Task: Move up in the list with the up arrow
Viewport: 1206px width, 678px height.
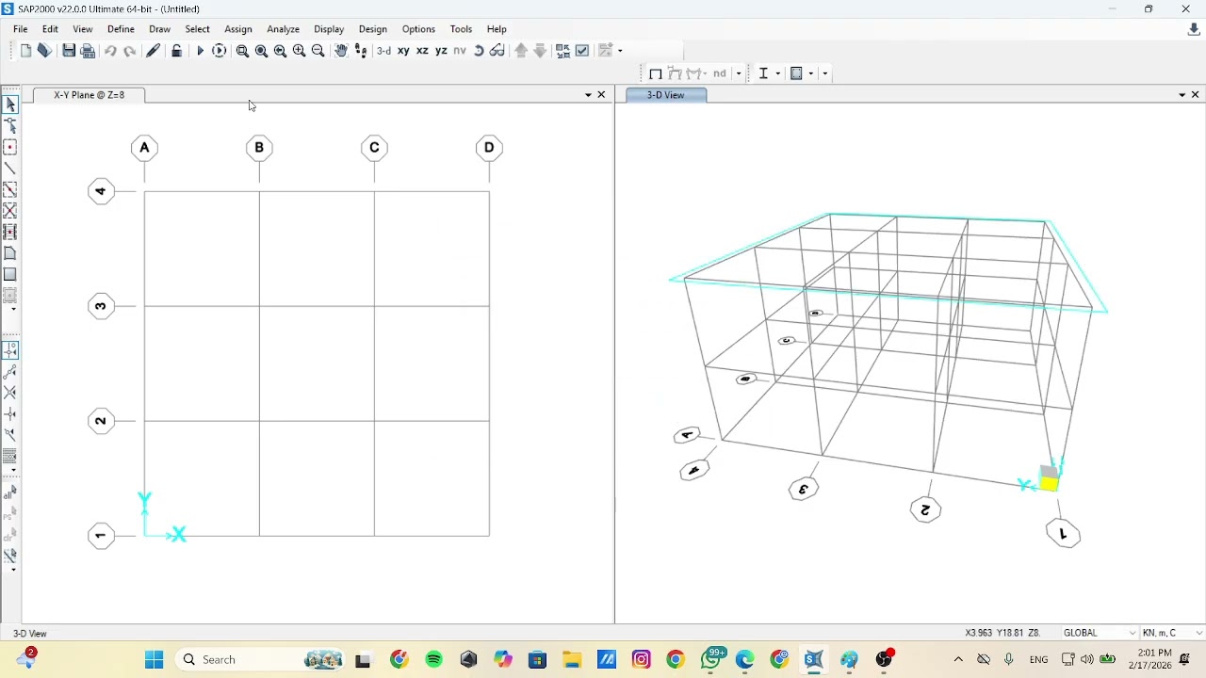Action: point(521,51)
